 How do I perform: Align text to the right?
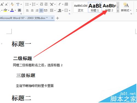(37, 10)
